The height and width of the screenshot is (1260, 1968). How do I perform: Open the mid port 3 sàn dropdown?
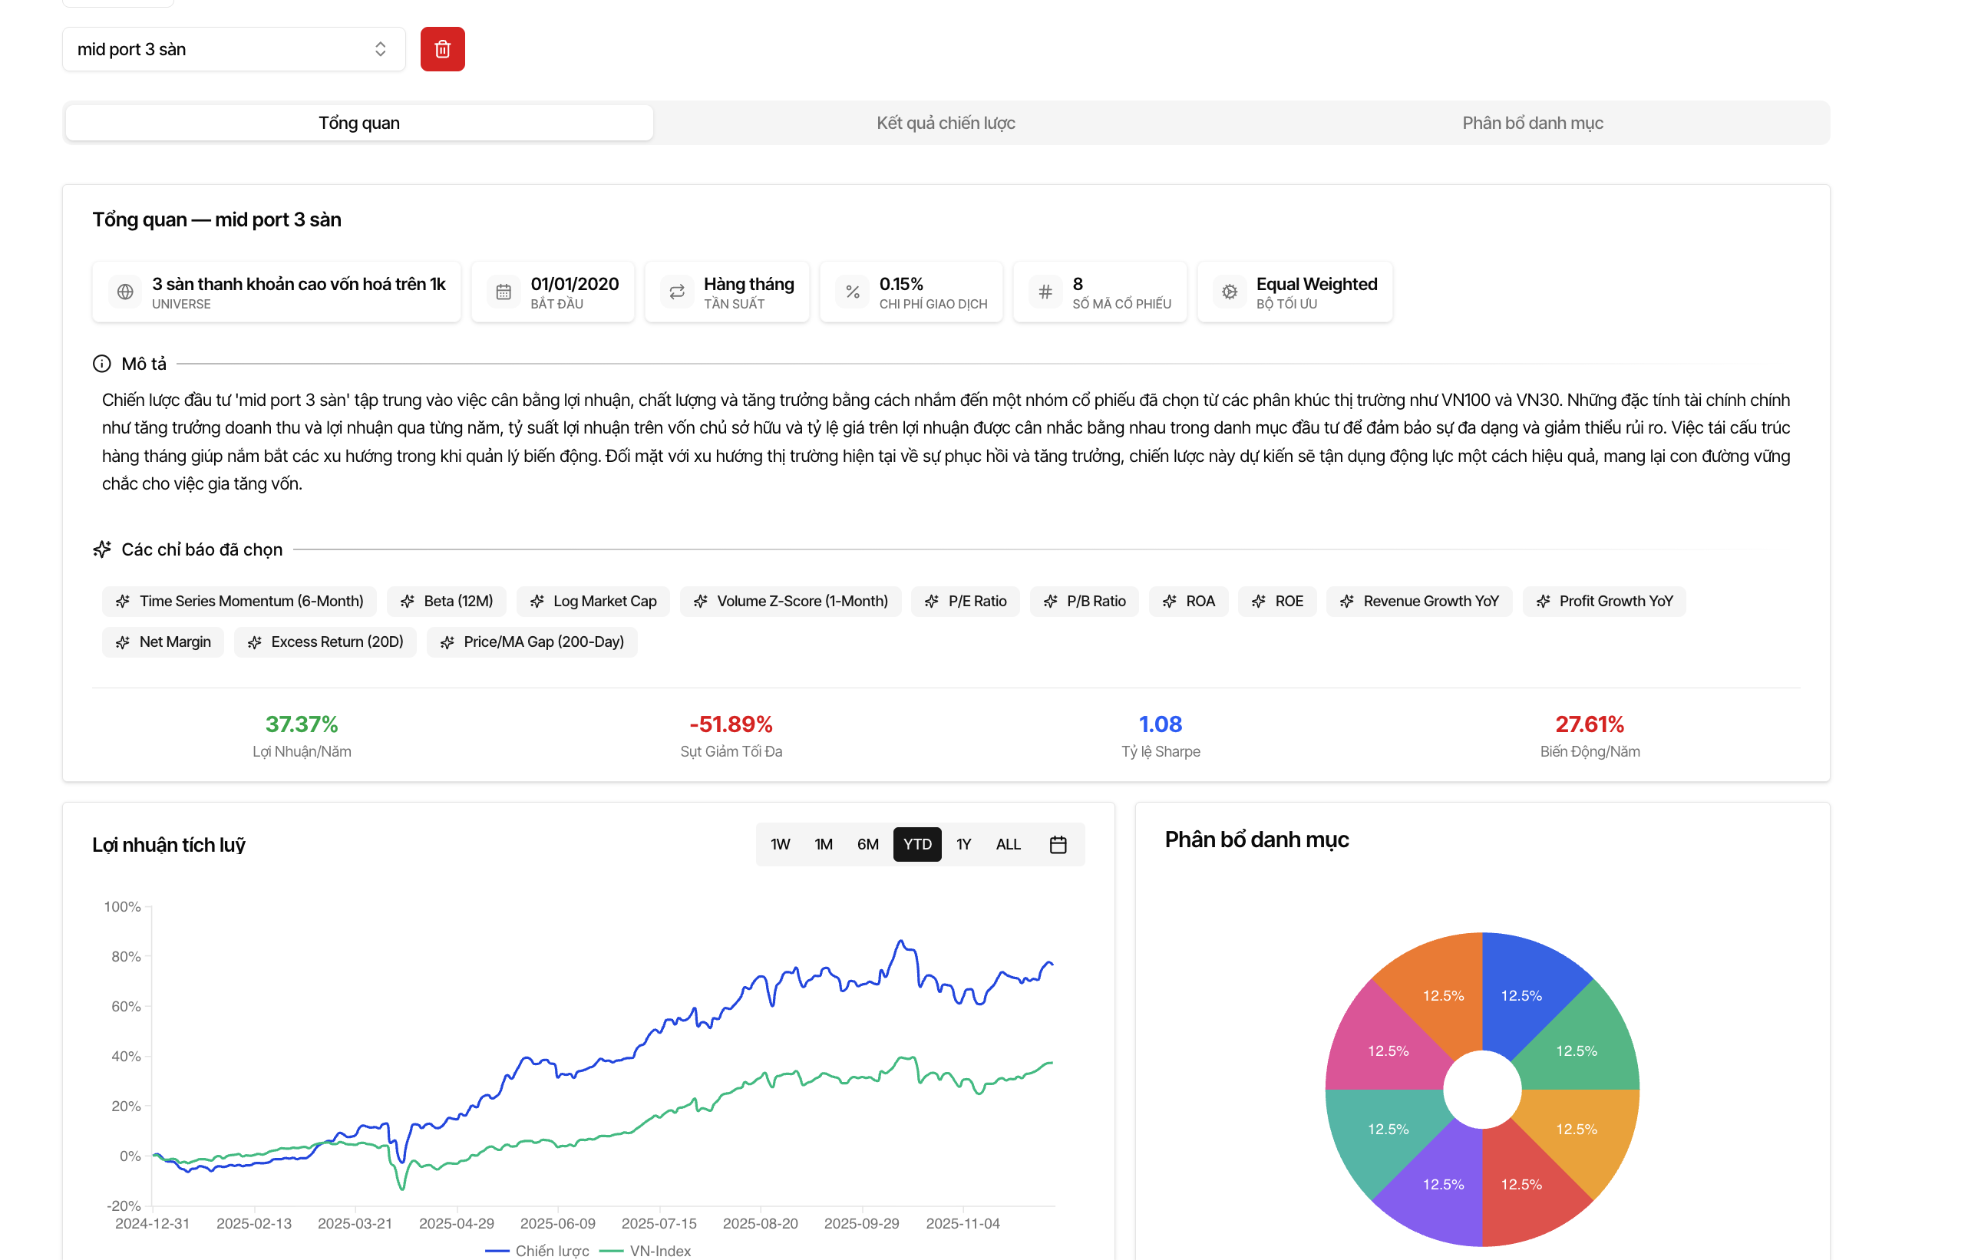(233, 49)
